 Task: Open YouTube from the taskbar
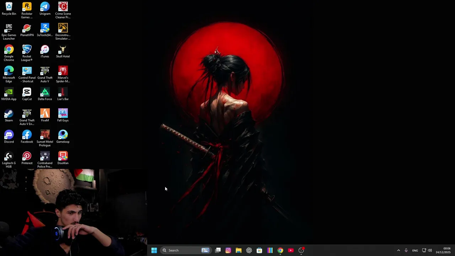(x=291, y=250)
